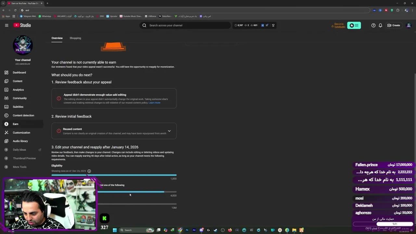The image size is (416, 234).
Task: Click the browser address bar
Action: click(x=195, y=10)
